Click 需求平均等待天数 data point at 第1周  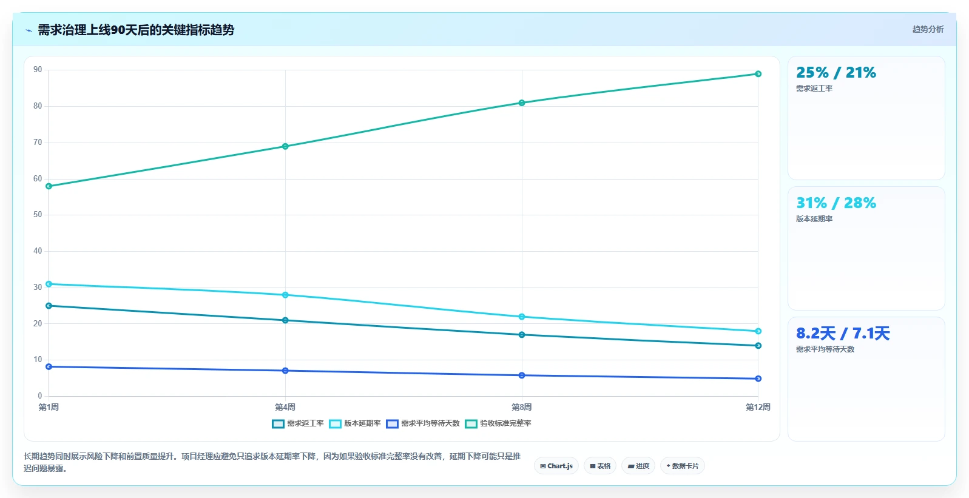[x=49, y=367]
